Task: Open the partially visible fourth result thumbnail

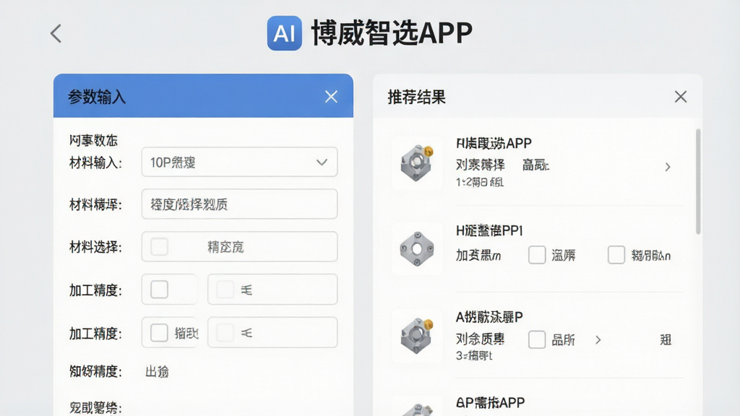Action: [417, 407]
